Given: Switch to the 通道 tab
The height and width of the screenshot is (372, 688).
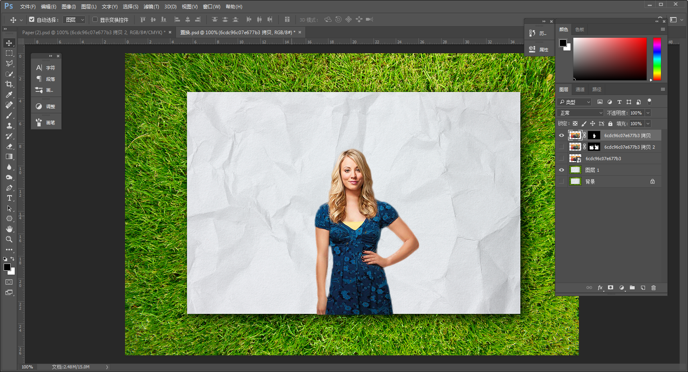Looking at the screenshot, I should click(580, 89).
